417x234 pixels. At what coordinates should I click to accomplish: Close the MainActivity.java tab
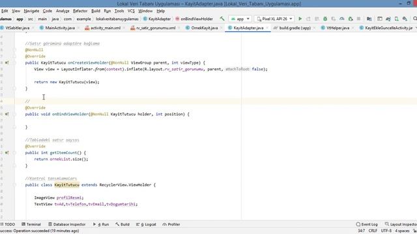point(78,28)
